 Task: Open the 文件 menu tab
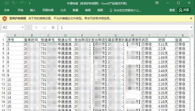7,10
